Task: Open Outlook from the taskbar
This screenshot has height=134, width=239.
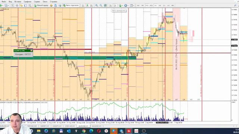Action: tap(69, 131)
